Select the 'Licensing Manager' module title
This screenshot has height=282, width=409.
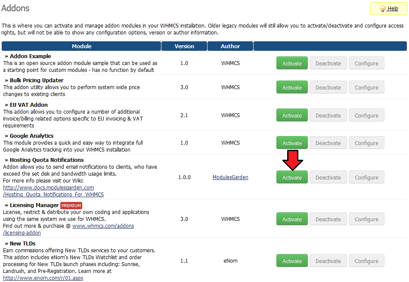click(34, 205)
